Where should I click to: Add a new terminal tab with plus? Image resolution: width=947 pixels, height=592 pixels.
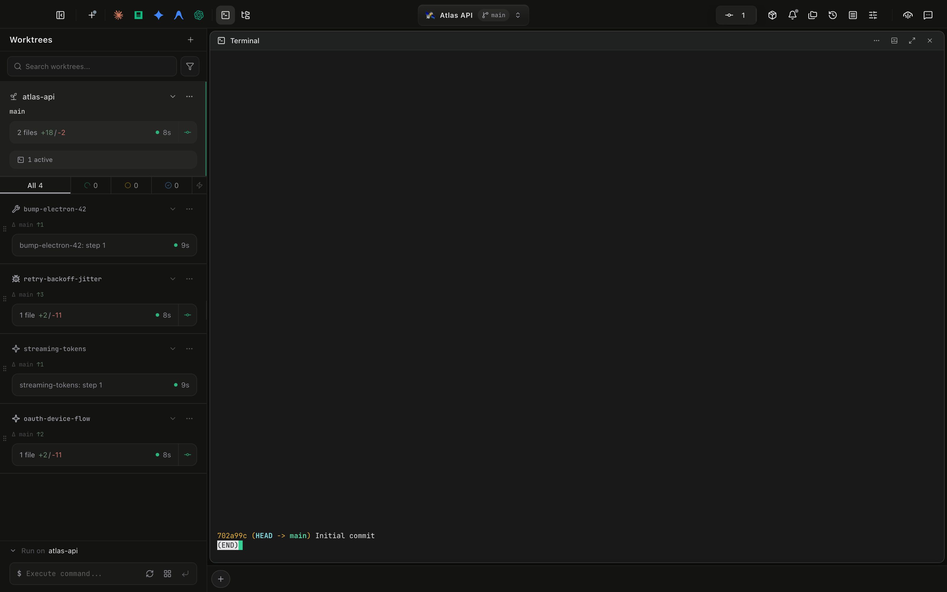(x=221, y=579)
